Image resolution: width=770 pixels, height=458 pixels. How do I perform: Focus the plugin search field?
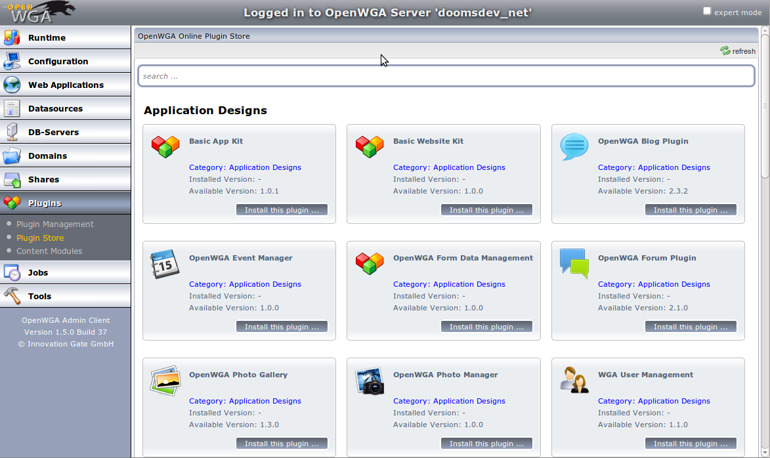(x=446, y=76)
